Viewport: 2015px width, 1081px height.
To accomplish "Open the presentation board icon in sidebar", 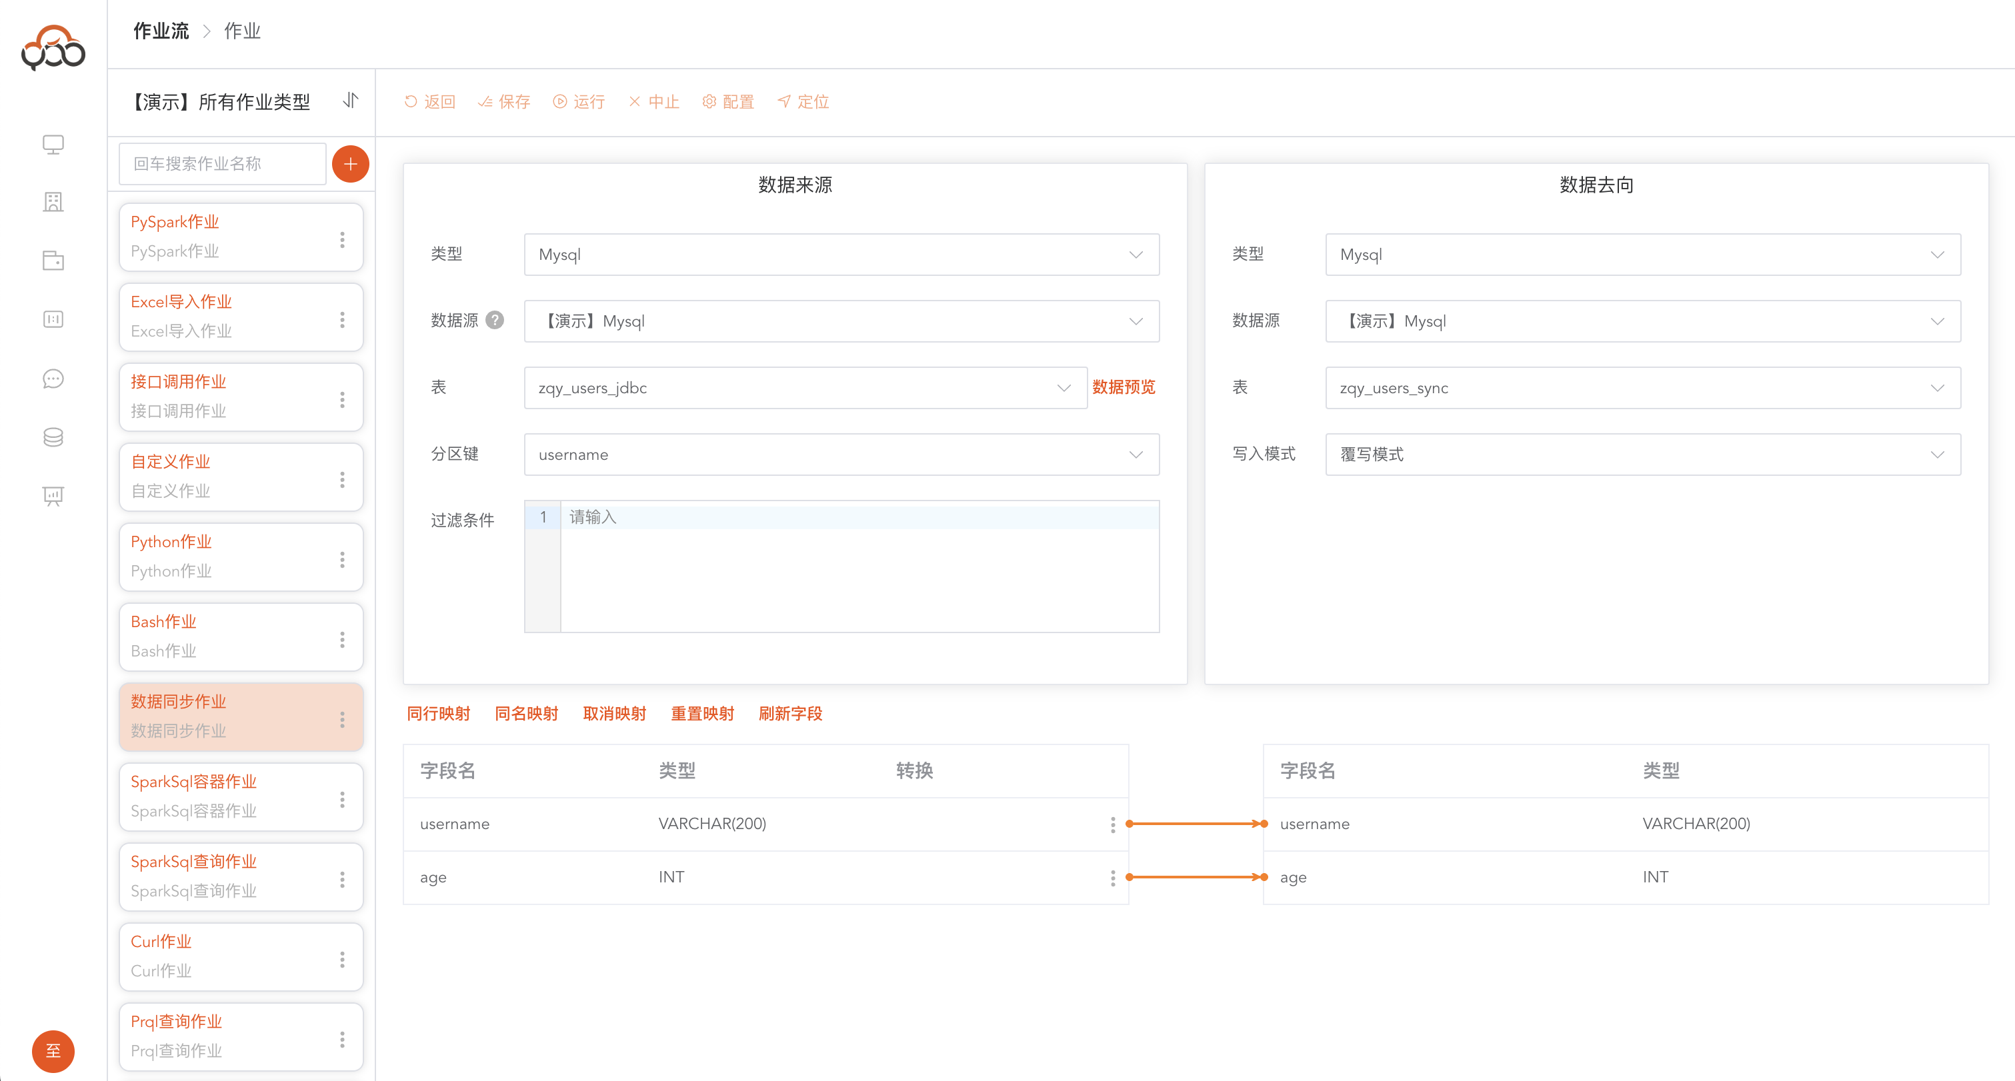I will pyautogui.click(x=53, y=496).
